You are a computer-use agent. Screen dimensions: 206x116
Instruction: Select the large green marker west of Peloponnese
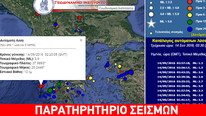[50, 90]
